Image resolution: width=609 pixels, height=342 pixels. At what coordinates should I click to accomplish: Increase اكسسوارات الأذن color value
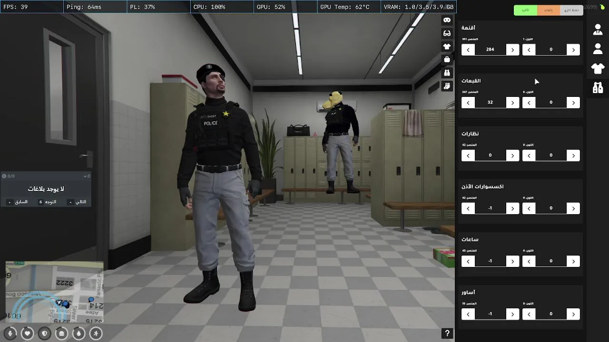[x=573, y=208]
